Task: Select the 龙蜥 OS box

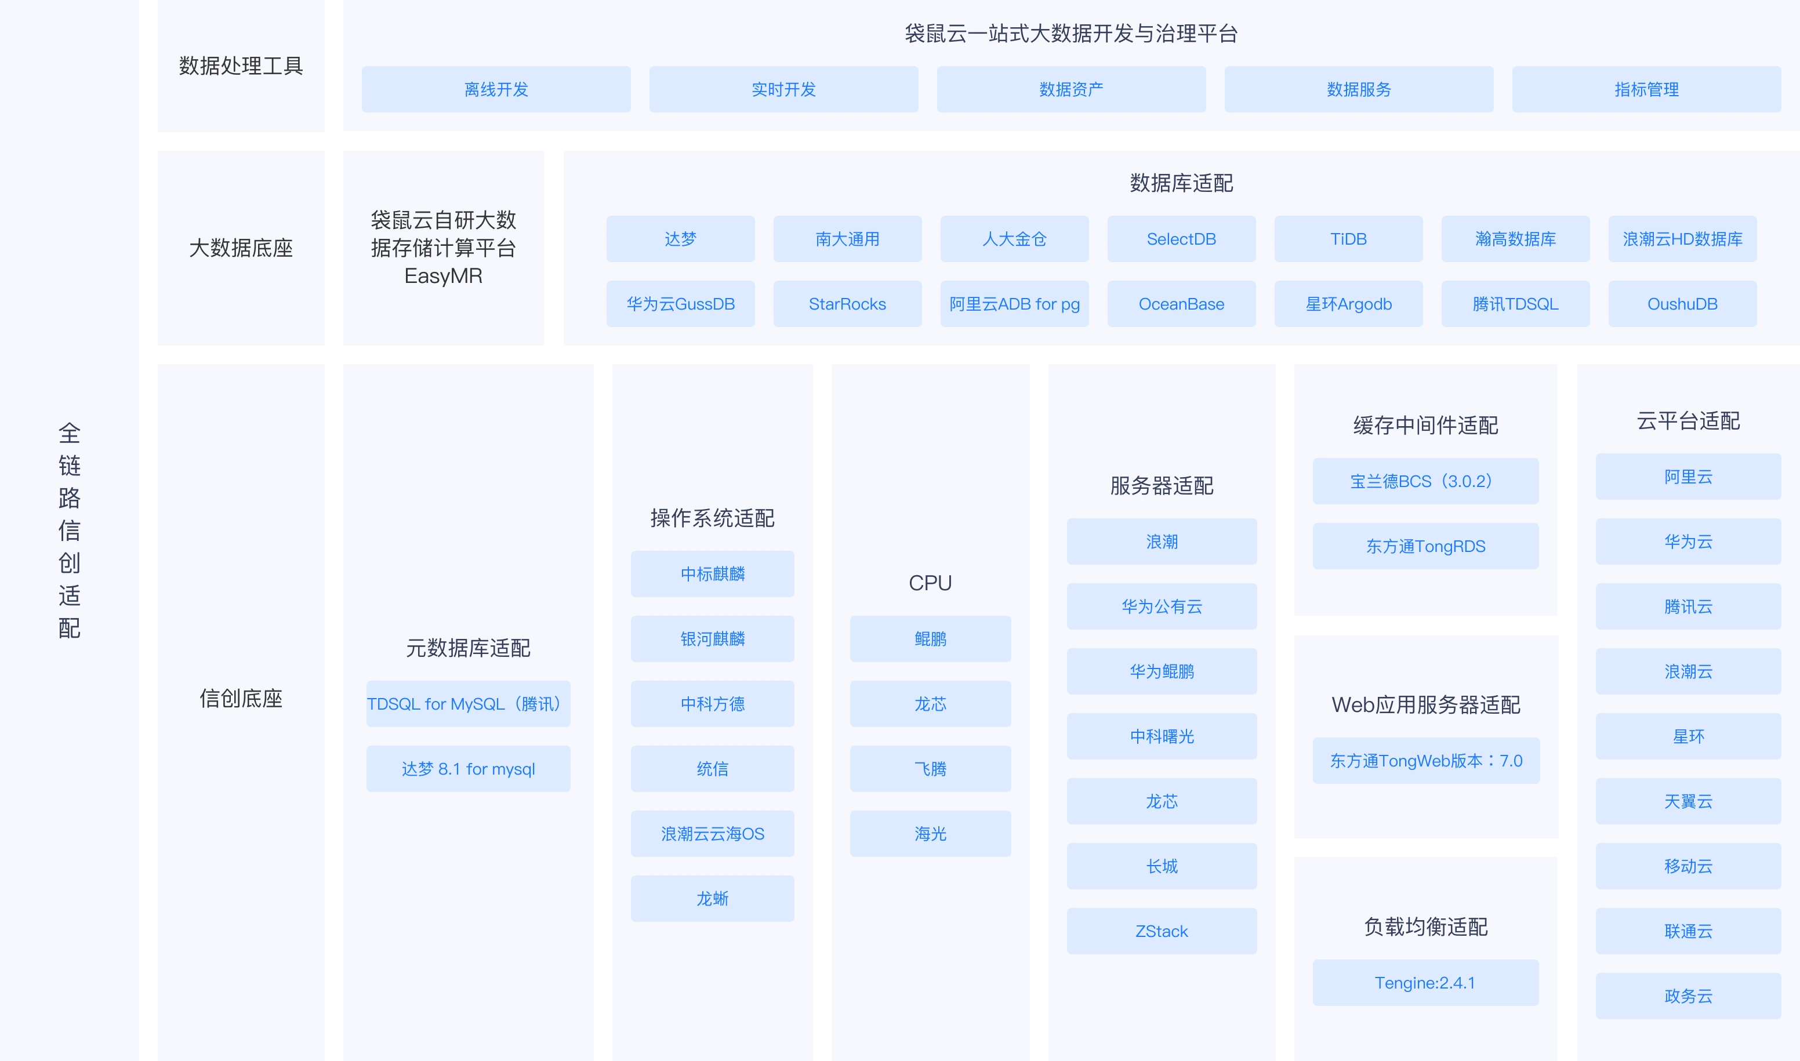Action: (712, 899)
